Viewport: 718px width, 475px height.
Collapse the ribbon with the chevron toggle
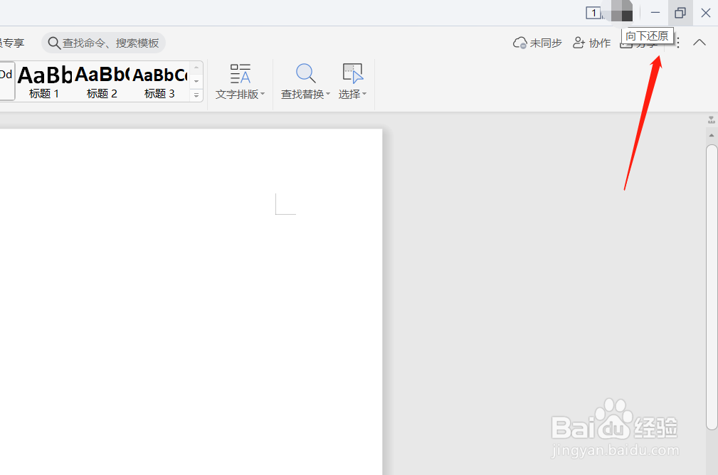(x=699, y=43)
